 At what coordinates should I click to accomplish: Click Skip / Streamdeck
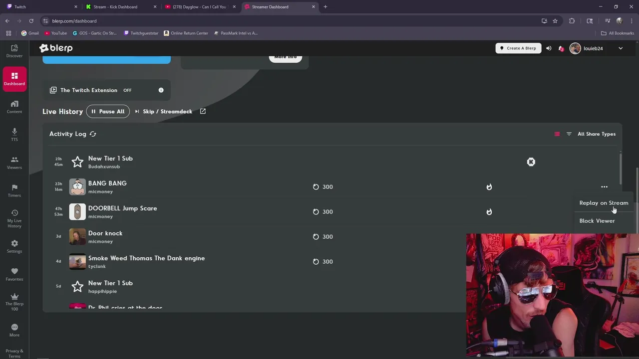pos(163,111)
